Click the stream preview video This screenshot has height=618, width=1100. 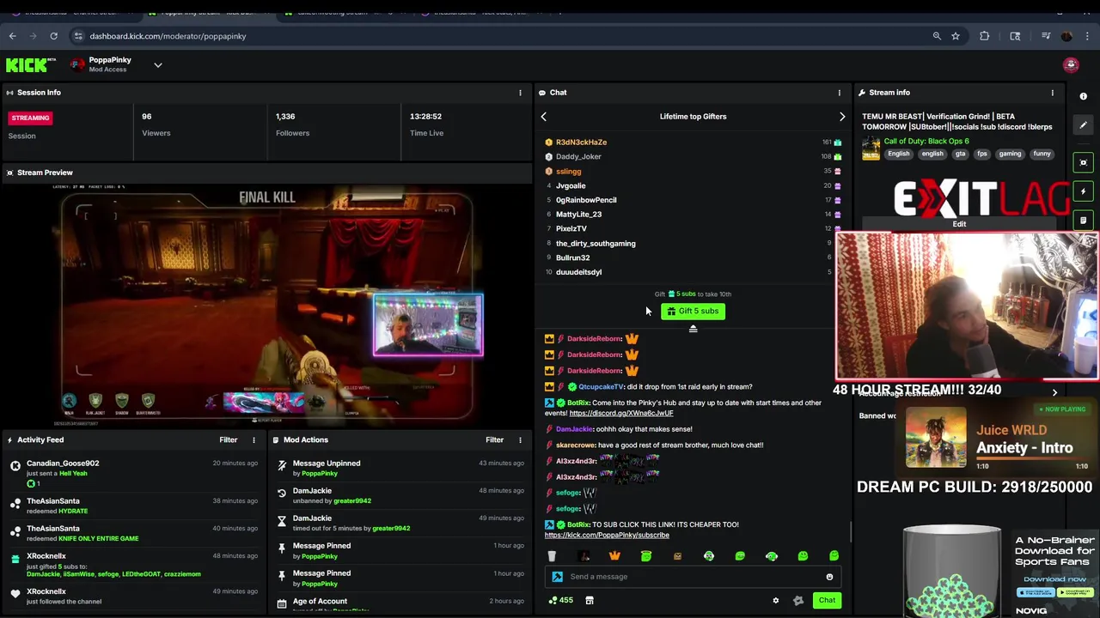(x=266, y=306)
